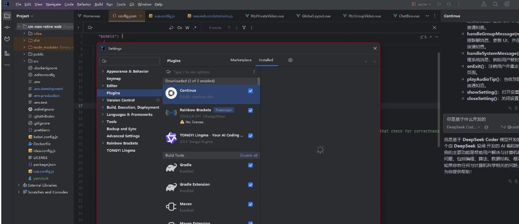Viewport: 519px width, 224px height.
Task: Expand Appearance & Behavior settings section
Action: (x=103, y=71)
